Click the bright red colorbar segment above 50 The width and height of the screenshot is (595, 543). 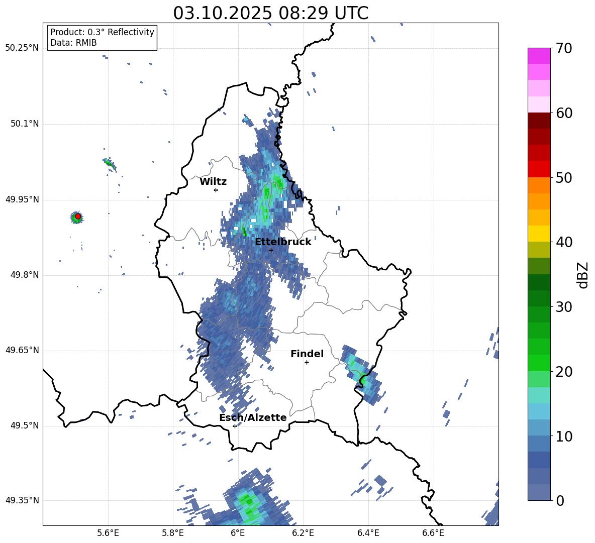(539, 169)
